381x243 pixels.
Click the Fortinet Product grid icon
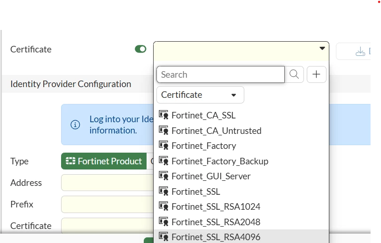(x=70, y=161)
